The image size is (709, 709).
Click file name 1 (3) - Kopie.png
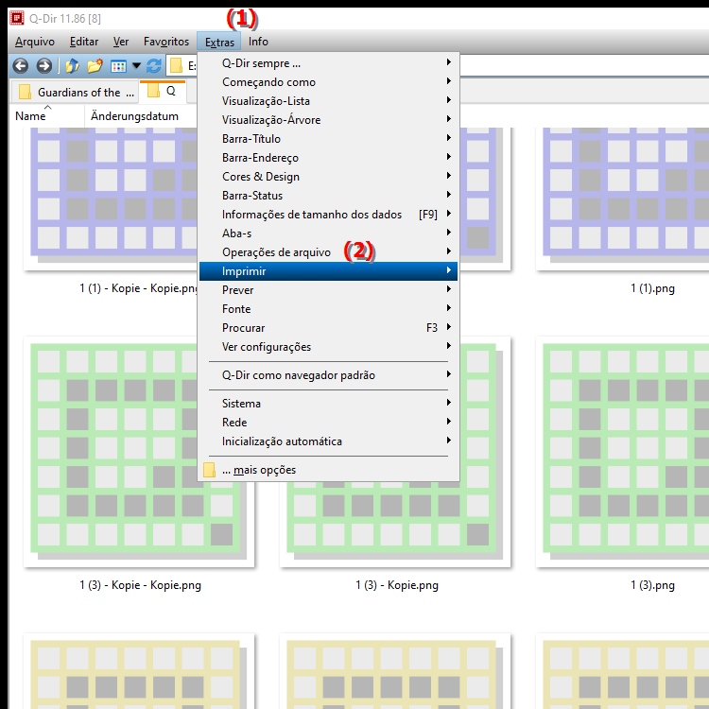click(397, 585)
